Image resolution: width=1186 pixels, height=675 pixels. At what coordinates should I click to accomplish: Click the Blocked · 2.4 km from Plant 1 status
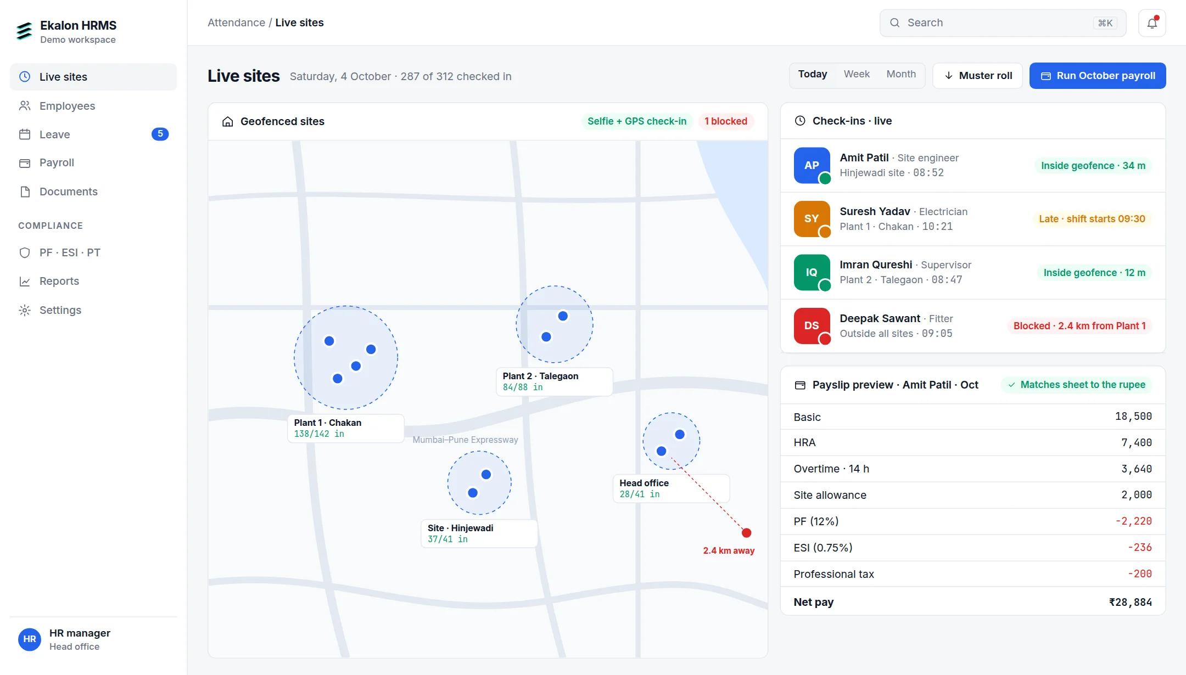pyautogui.click(x=1079, y=326)
